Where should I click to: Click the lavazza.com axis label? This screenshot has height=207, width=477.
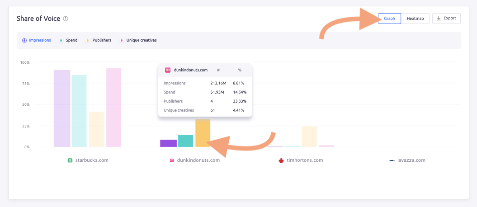411,160
